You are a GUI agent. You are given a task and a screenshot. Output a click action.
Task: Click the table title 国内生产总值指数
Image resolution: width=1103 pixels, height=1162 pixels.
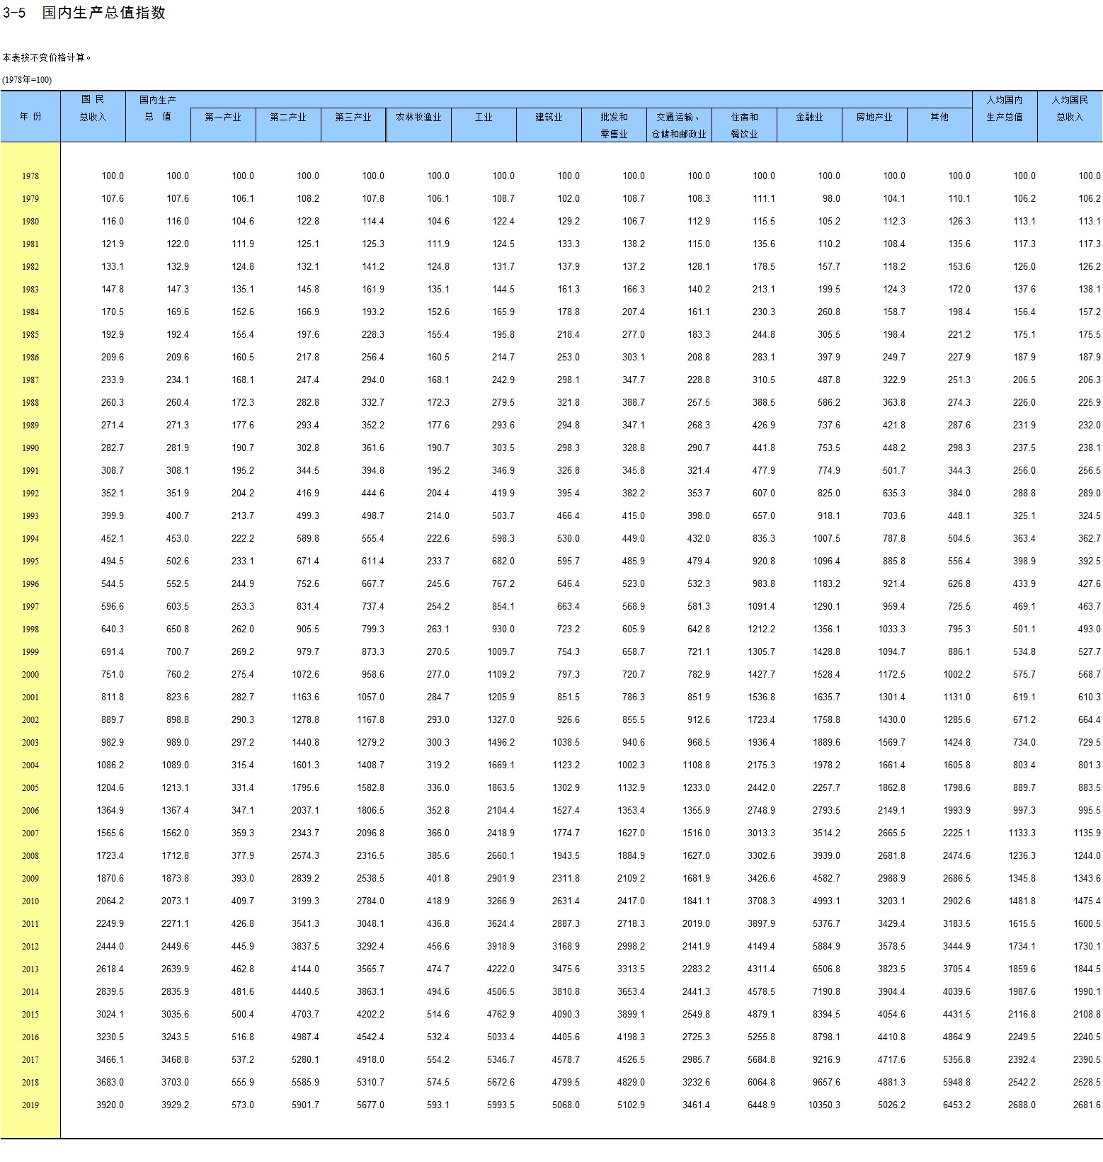[103, 13]
